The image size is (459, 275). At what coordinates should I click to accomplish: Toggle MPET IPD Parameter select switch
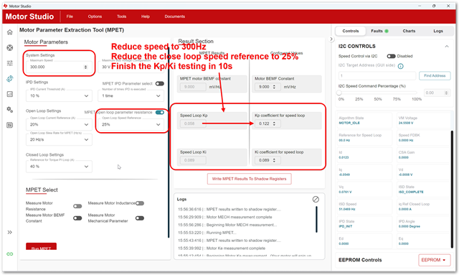(x=159, y=83)
